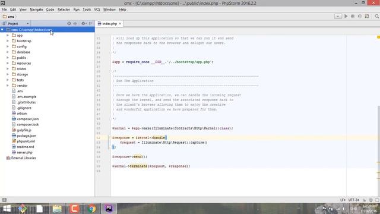Open the Tools menu
Image resolution: width=380 pixels, height=214 pixels.
pos(87,10)
